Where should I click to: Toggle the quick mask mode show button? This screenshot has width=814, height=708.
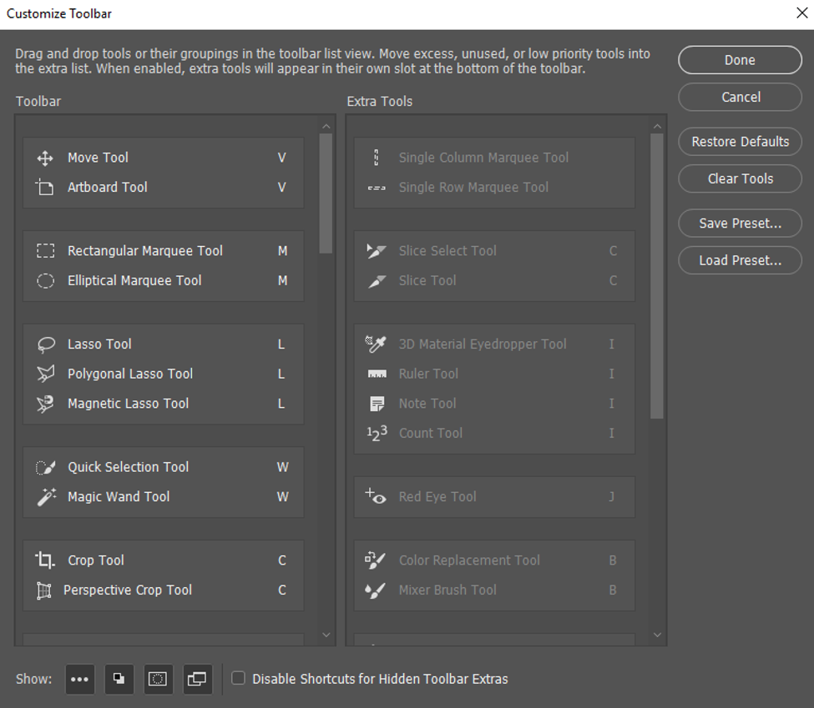158,680
